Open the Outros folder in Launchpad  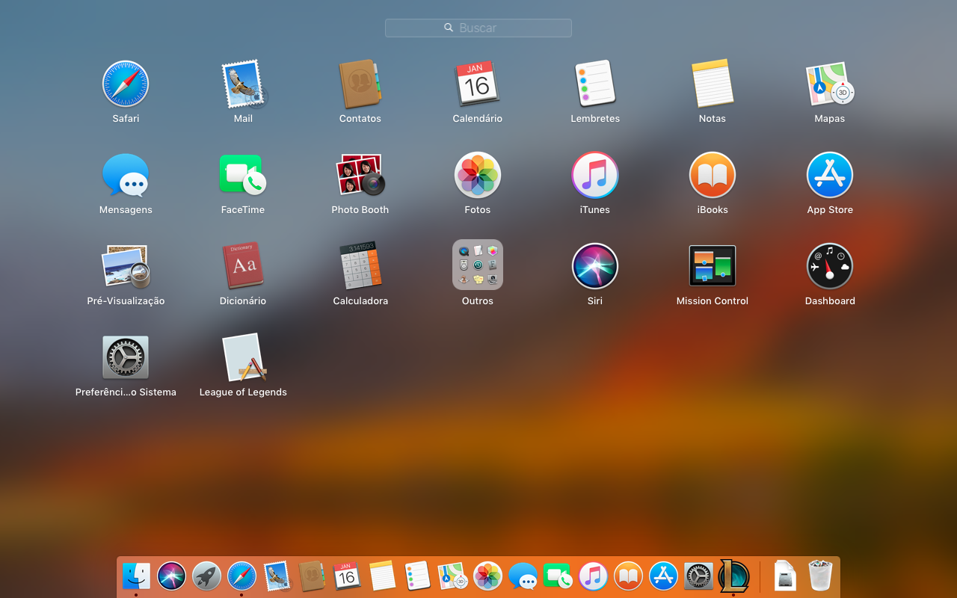pyautogui.click(x=478, y=265)
